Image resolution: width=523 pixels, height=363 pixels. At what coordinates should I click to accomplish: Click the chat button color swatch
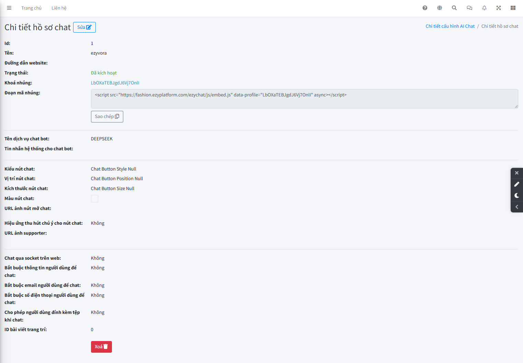click(94, 199)
